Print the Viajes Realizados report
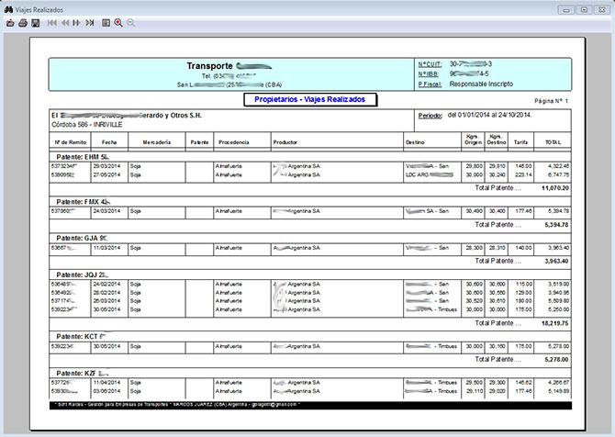The width and height of the screenshot is (615, 437). 22,21
